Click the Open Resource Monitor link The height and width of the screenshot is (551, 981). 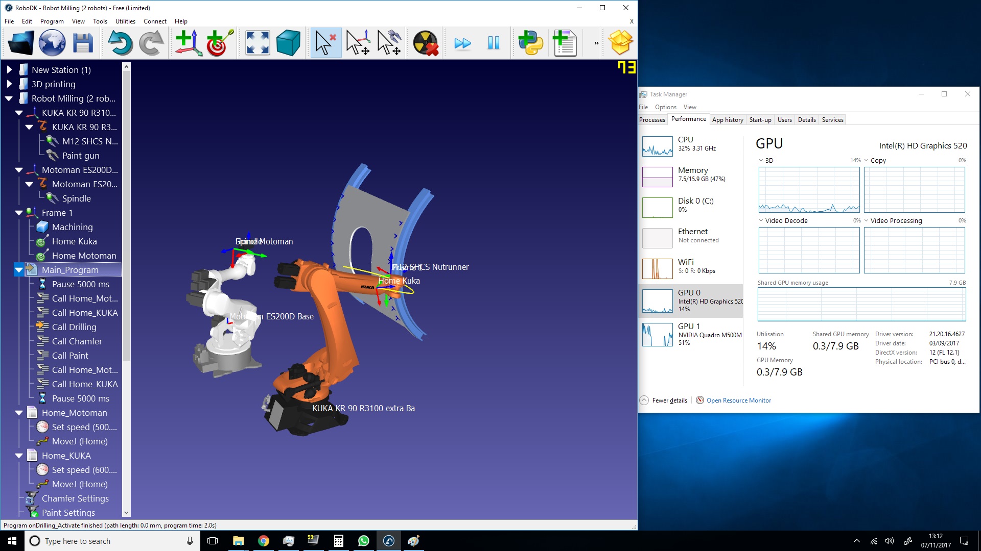point(738,400)
